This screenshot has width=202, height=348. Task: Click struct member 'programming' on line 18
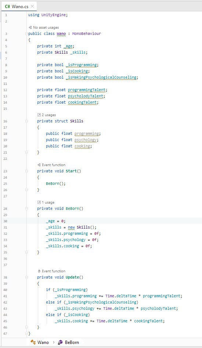(x=86, y=134)
